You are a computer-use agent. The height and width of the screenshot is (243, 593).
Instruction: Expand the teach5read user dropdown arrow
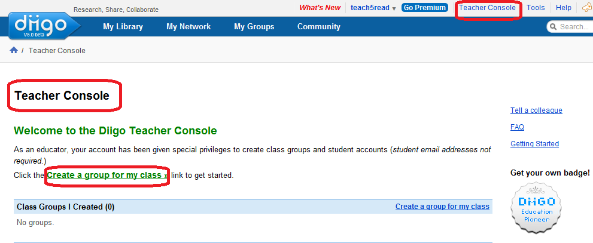[x=394, y=9]
